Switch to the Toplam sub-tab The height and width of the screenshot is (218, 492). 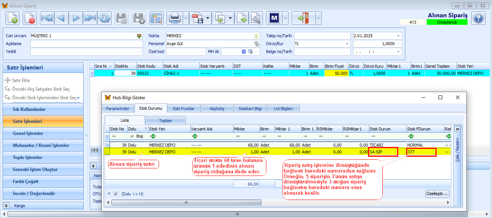165,120
